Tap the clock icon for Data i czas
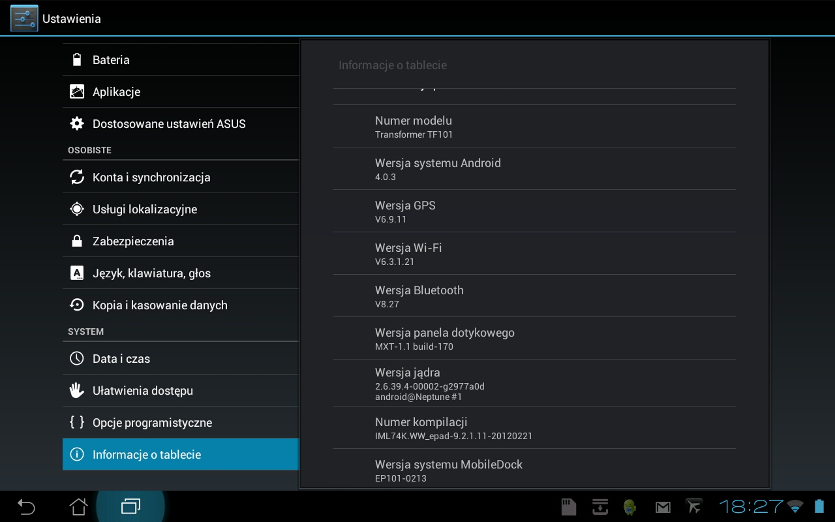The image size is (835, 522). 77,359
